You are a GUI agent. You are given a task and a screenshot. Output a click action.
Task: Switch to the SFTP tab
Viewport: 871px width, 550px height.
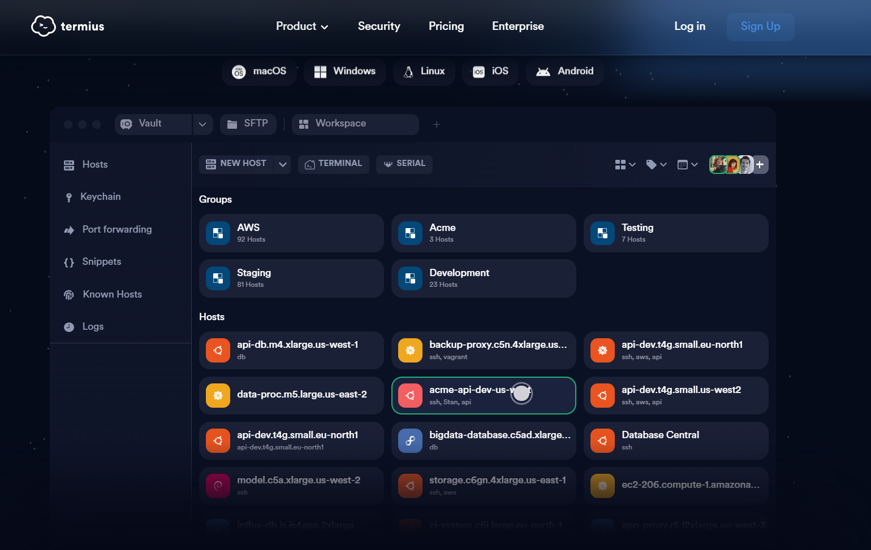click(248, 124)
